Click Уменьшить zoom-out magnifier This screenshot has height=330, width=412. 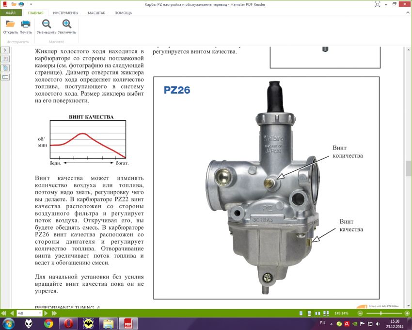click(x=47, y=27)
